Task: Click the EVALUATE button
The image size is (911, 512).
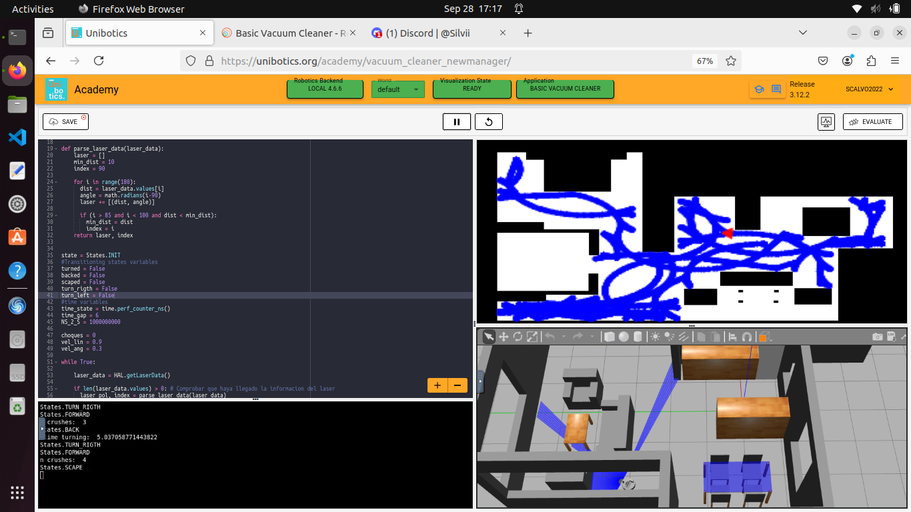Action: click(872, 121)
